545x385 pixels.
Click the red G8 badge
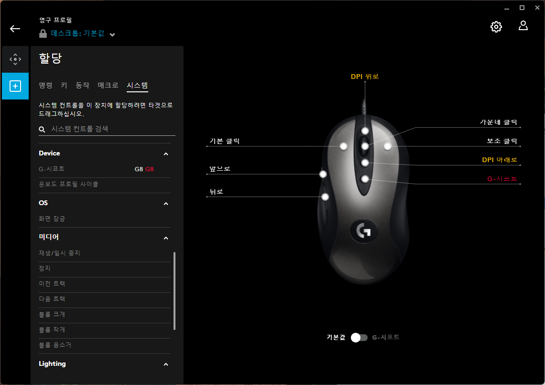click(150, 169)
